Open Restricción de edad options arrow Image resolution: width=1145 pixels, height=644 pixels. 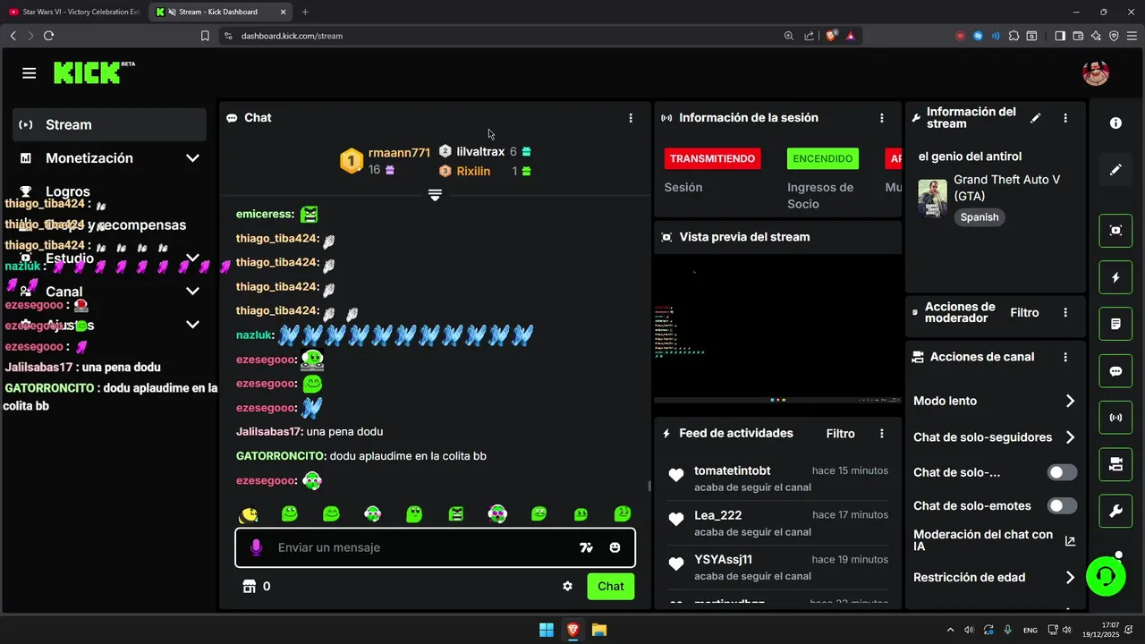click(1070, 578)
